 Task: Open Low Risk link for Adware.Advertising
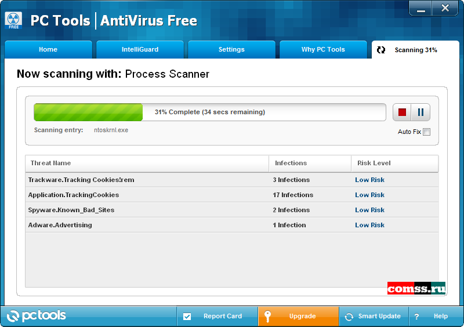(x=369, y=225)
